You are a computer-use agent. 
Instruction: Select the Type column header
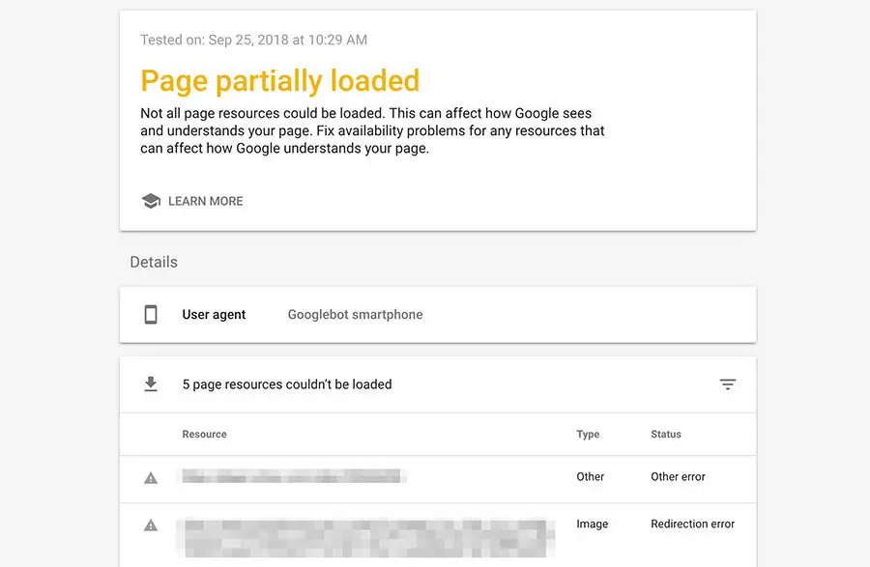588,435
